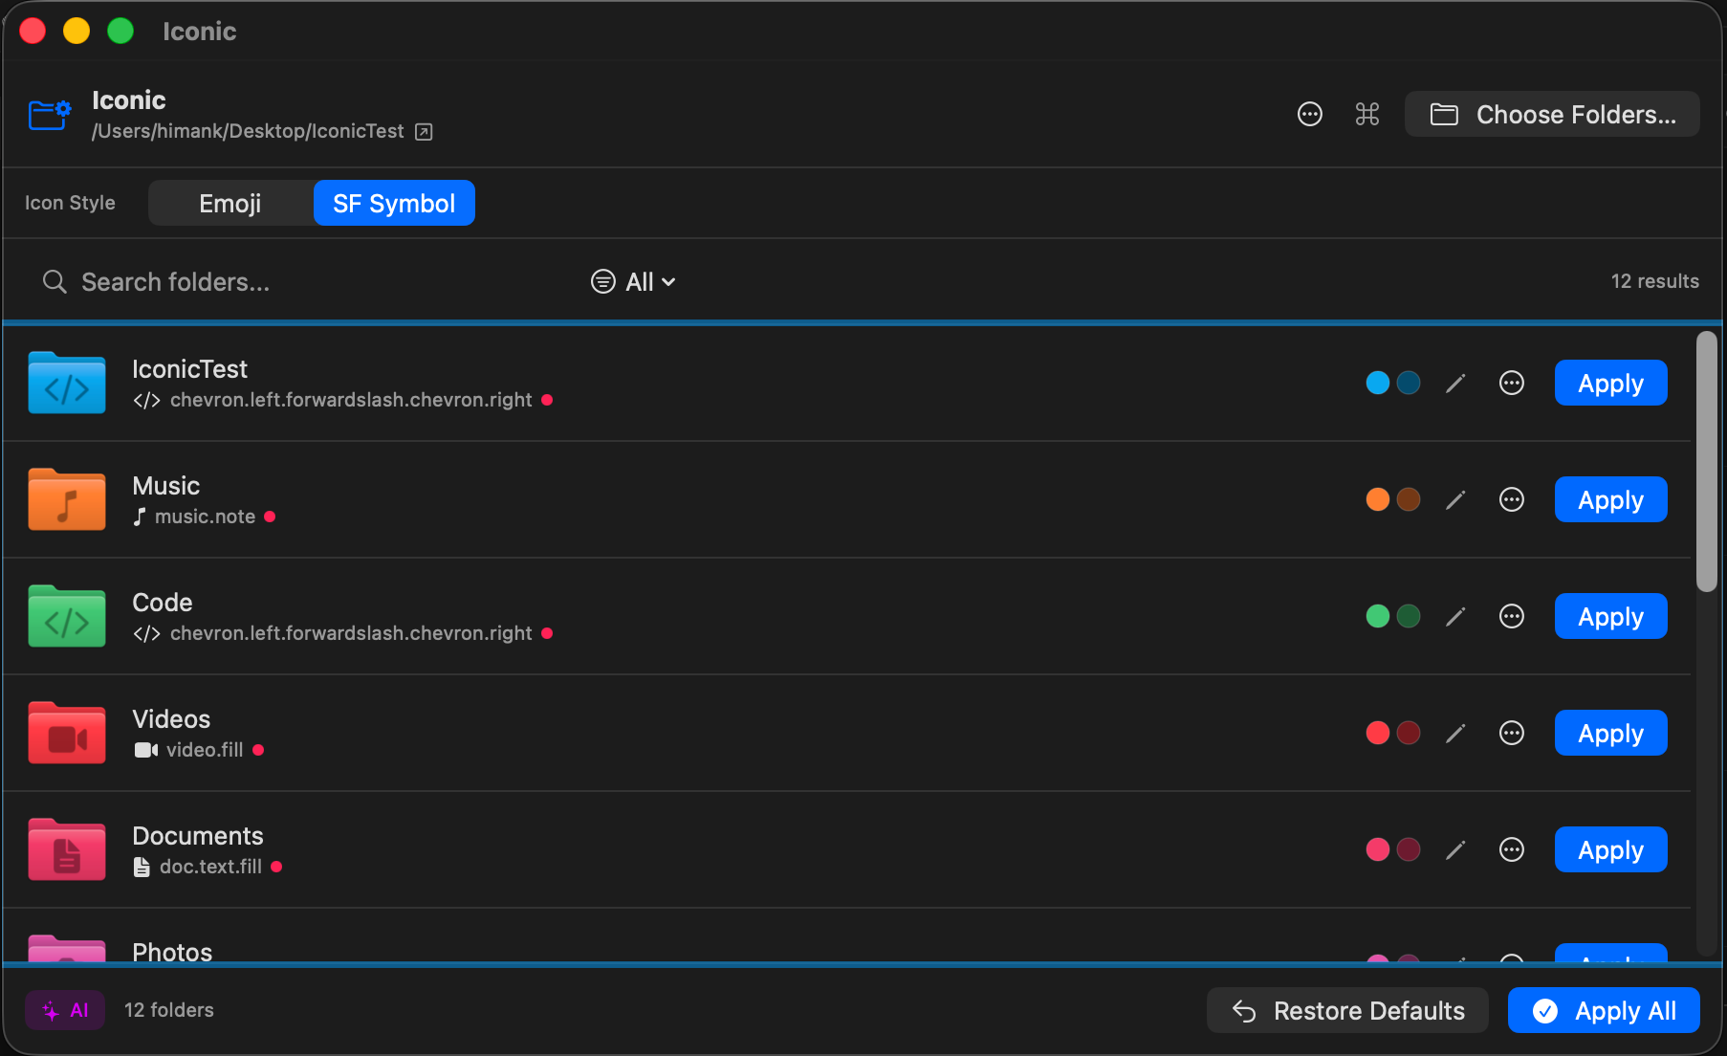Image resolution: width=1727 pixels, height=1056 pixels.
Task: Click Restore Defaults button
Action: point(1347,1011)
